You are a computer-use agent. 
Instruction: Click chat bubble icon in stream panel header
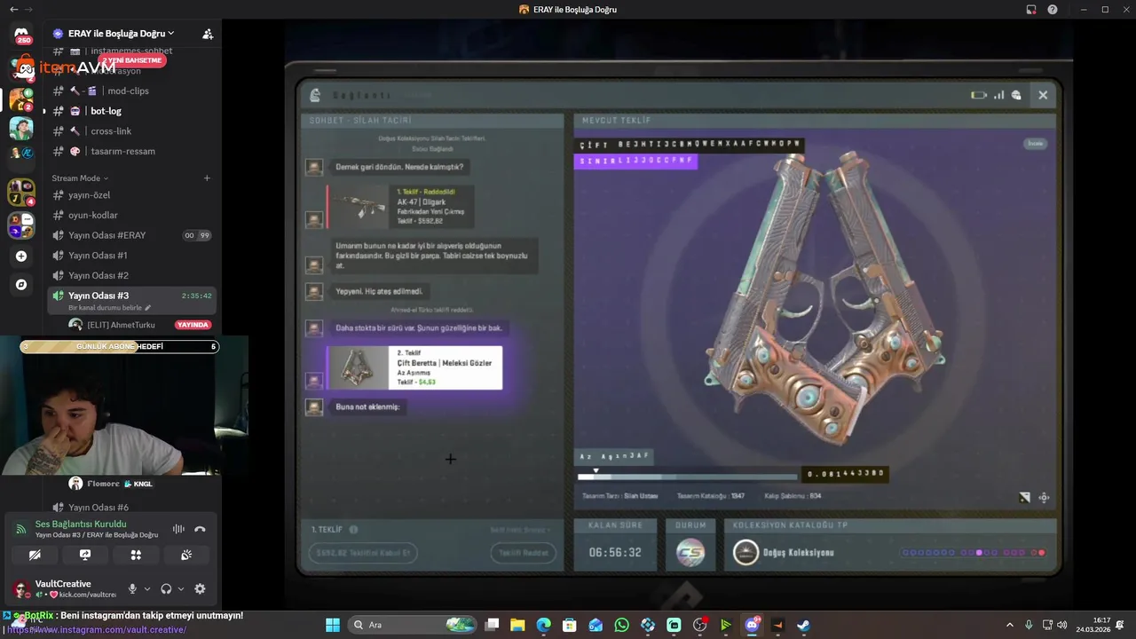(1016, 95)
